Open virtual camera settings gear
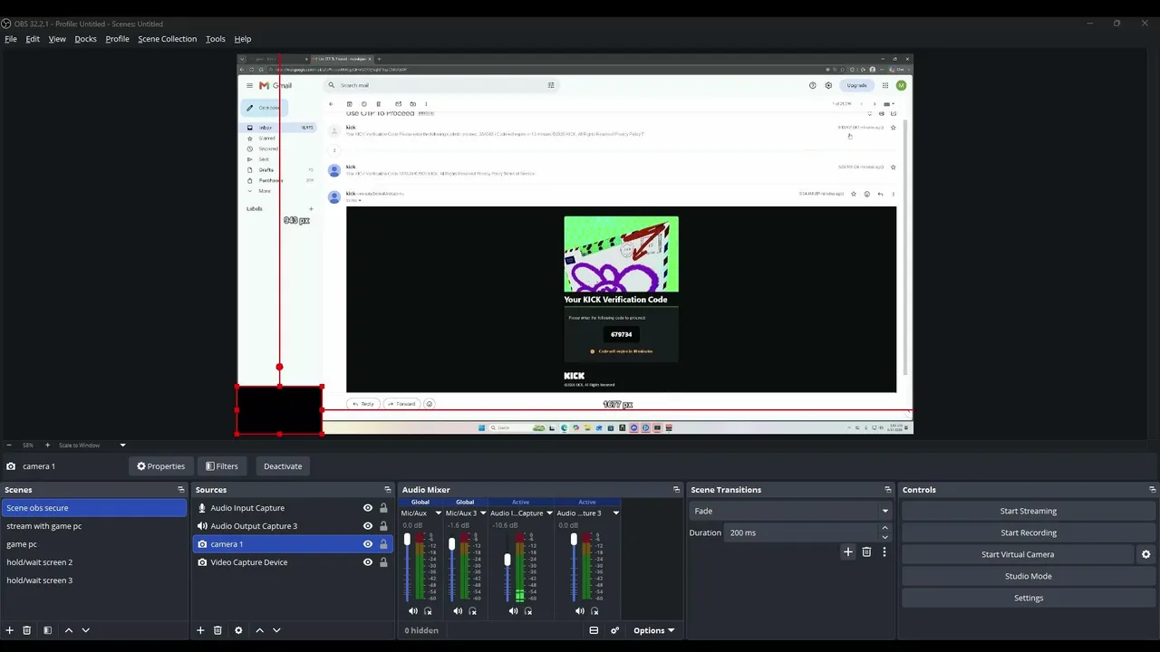The height and width of the screenshot is (652, 1160). click(x=1145, y=554)
